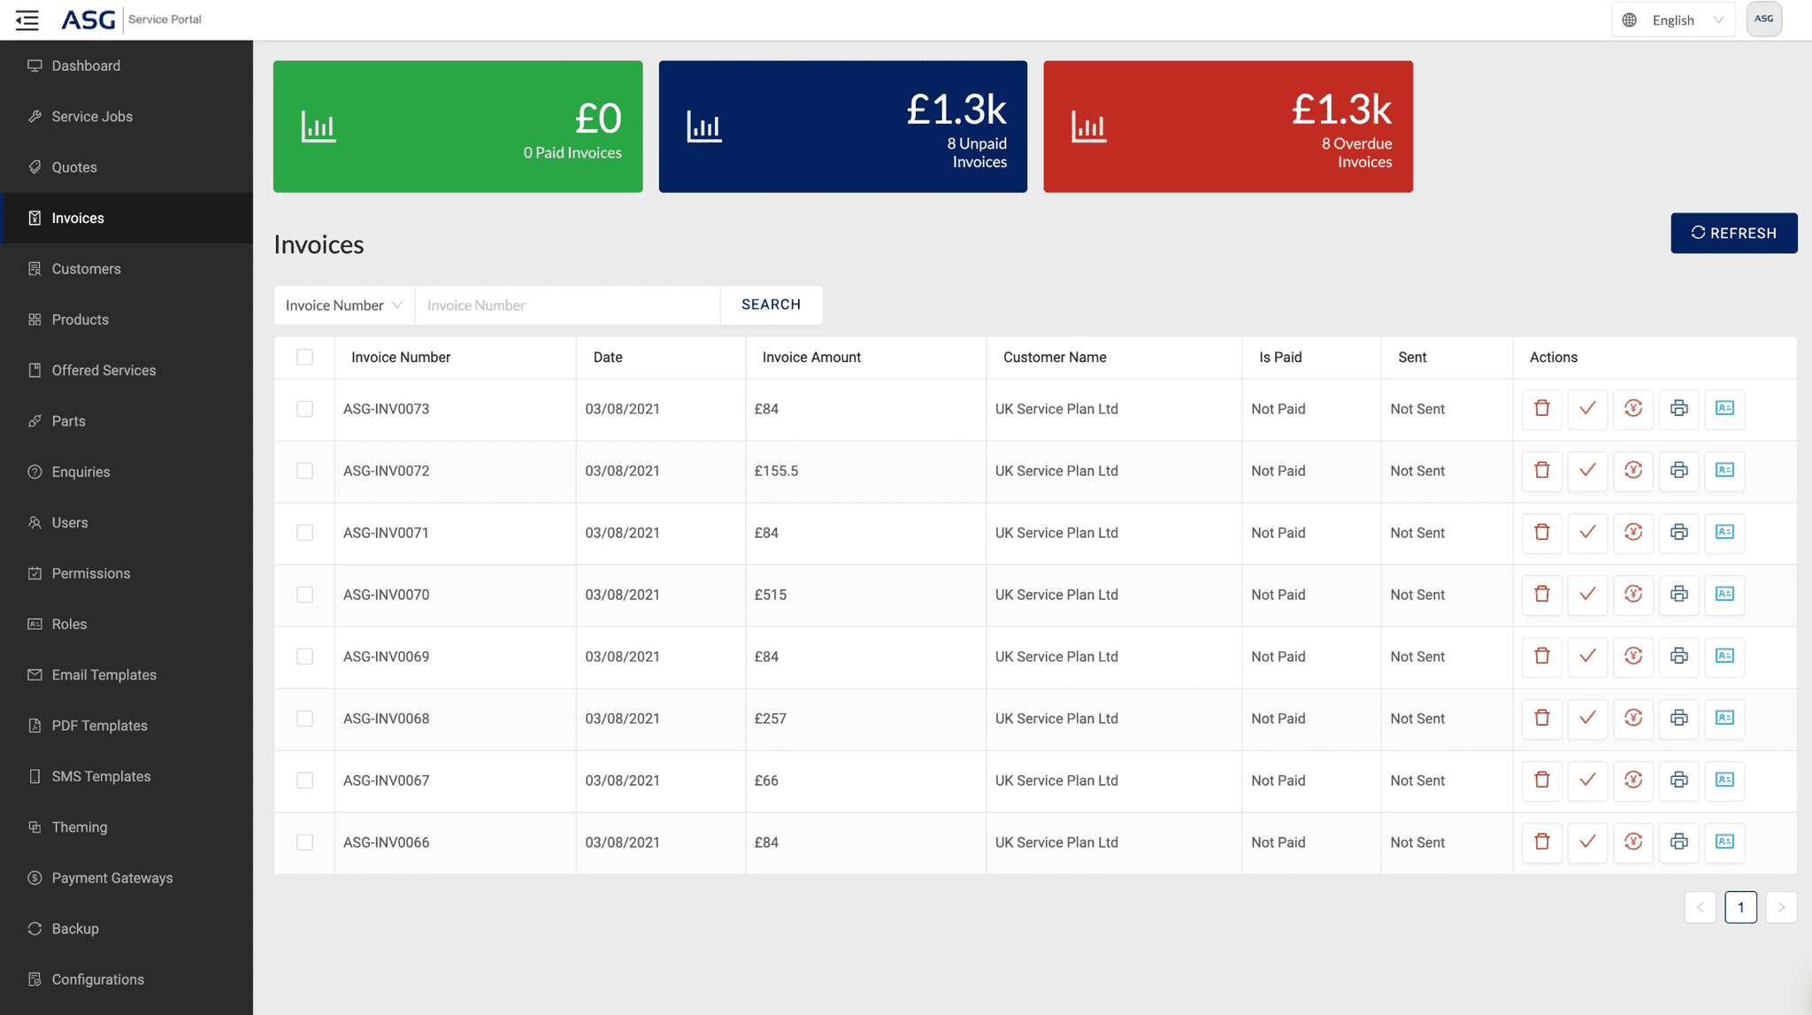The width and height of the screenshot is (1812, 1015).
Task: Click the REFRESH button
Action: pos(1733,233)
